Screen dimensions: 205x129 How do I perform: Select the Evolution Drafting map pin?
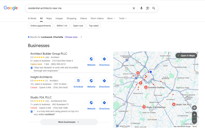[146, 87]
